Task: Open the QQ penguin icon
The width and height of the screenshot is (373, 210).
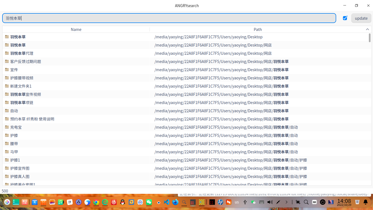Action: [x=123, y=202]
